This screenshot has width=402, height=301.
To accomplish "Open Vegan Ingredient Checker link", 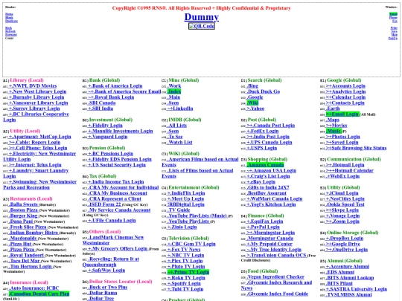I will click(x=275, y=276).
